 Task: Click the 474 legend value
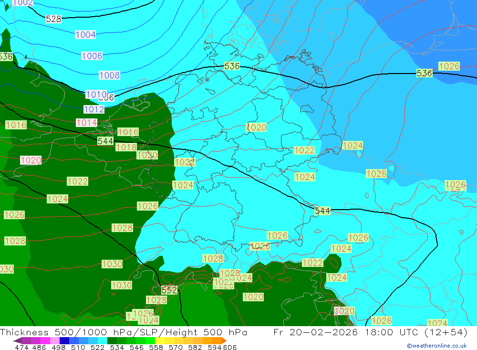[21, 347]
